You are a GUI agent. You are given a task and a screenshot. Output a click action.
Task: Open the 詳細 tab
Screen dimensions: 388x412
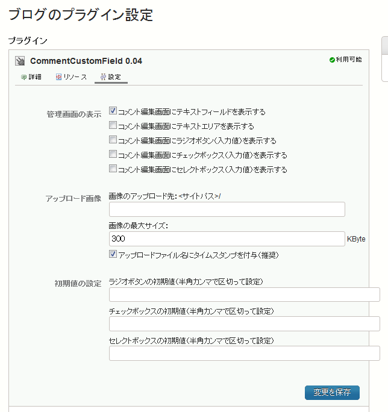coord(31,77)
